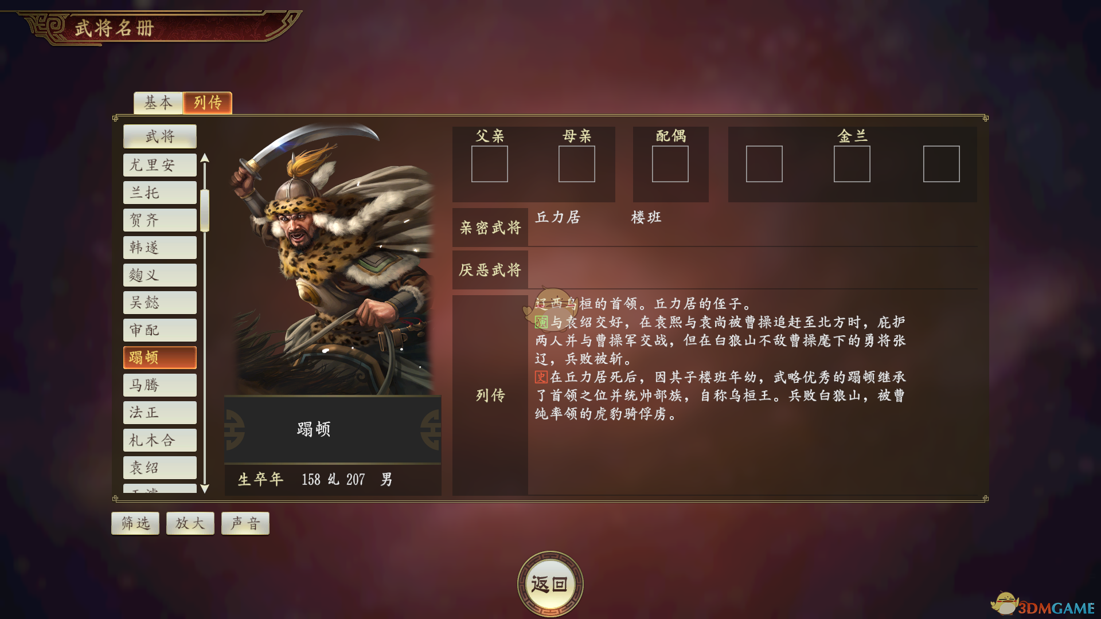Click the red 史 history marker icon
Screen dimensions: 1101x619
coord(541,377)
